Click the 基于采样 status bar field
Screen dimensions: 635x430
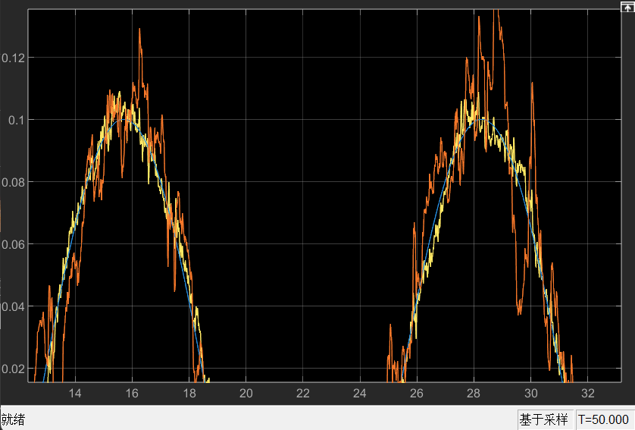(x=543, y=419)
